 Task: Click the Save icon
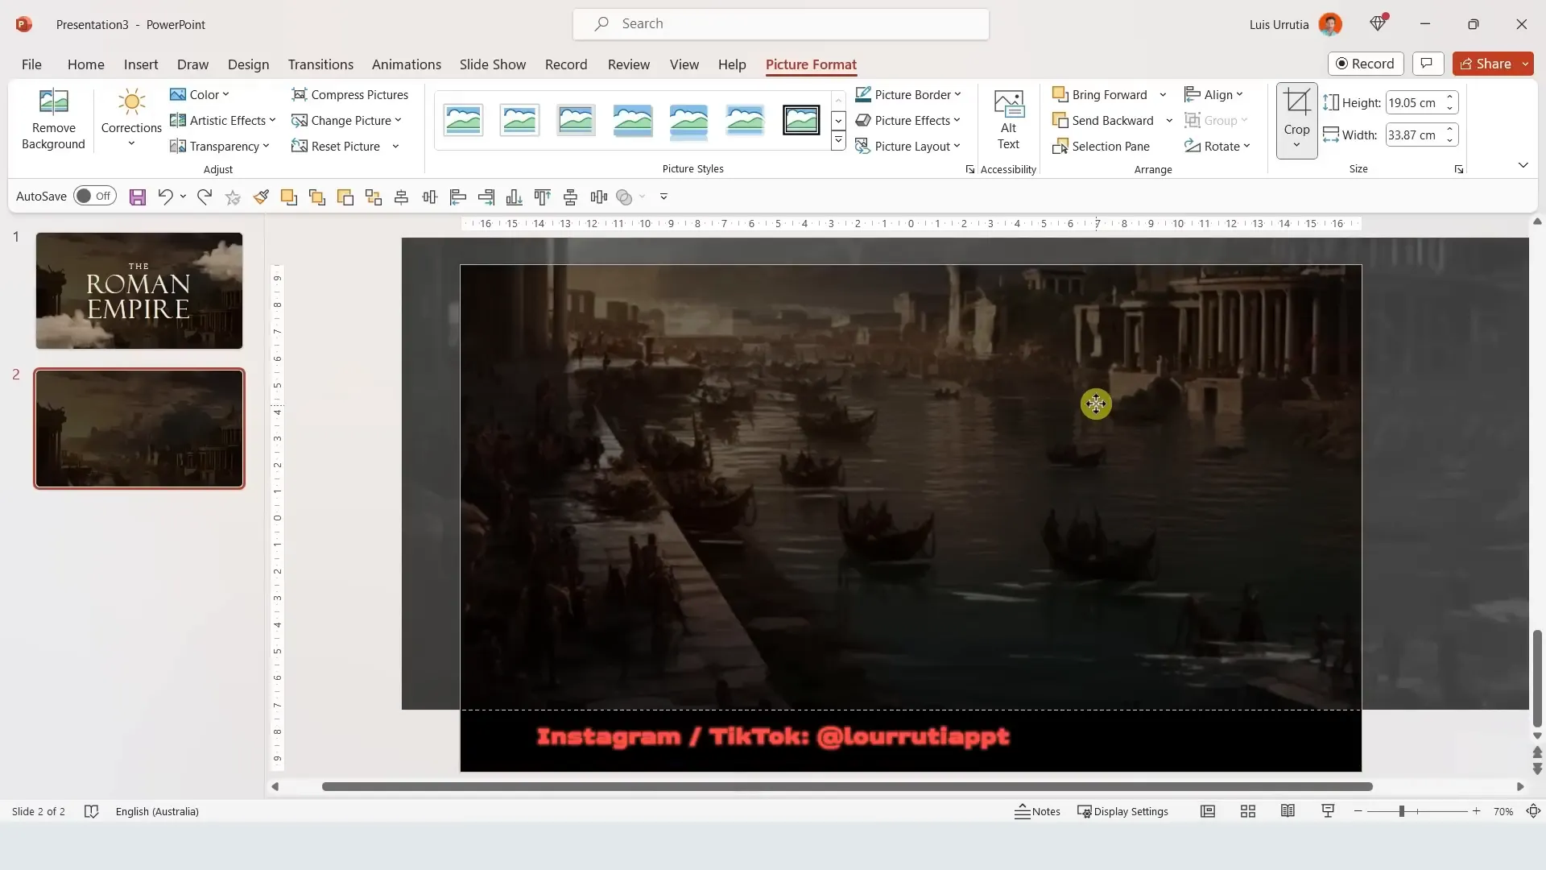tap(138, 197)
